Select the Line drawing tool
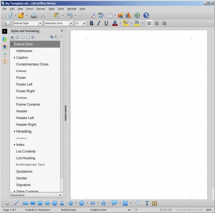This screenshot has width=215, height=213. [16, 203]
